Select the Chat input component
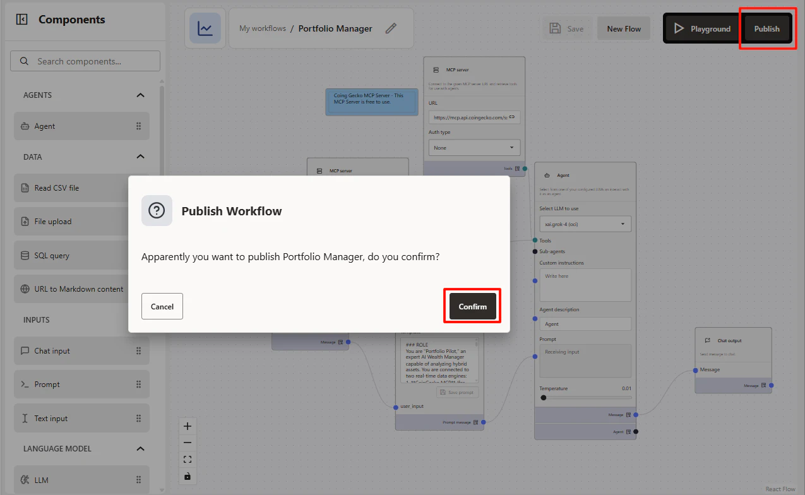 coord(81,351)
